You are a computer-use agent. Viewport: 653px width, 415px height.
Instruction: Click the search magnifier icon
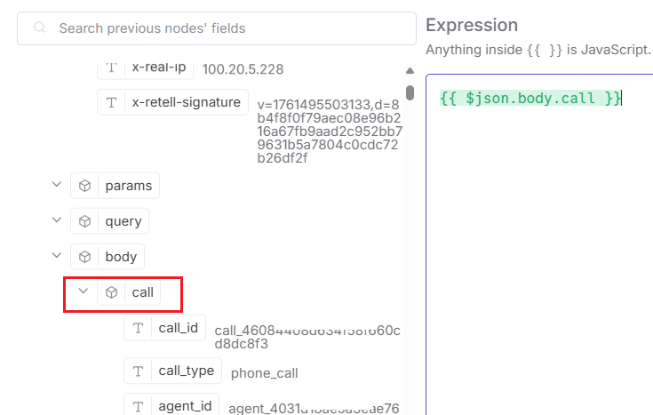(39, 28)
